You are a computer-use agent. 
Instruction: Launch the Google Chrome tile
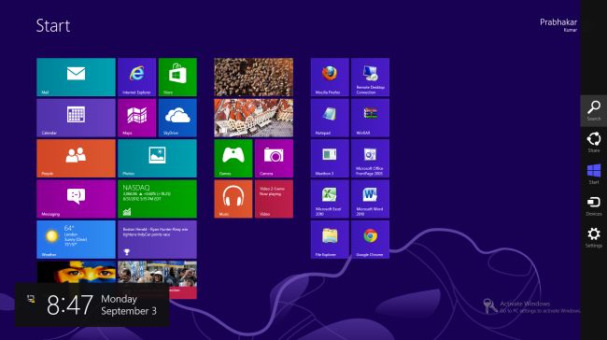click(x=370, y=240)
